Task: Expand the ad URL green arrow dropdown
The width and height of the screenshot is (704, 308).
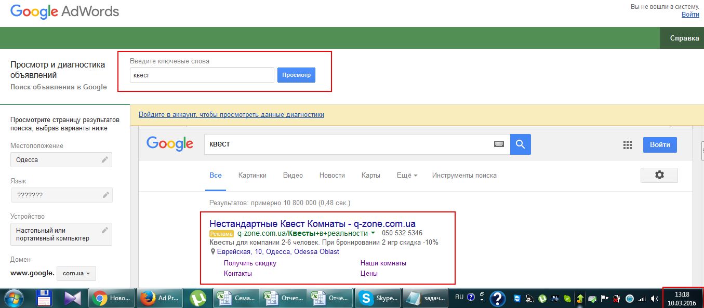Action: coord(373,233)
